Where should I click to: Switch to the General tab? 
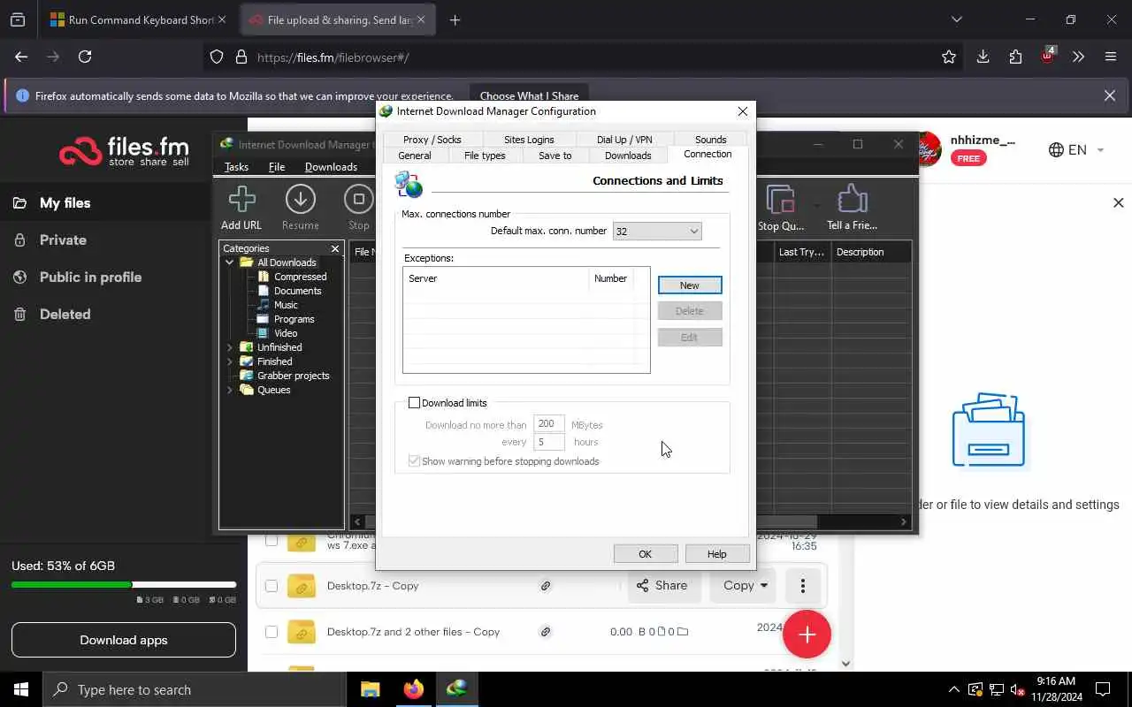click(415, 156)
